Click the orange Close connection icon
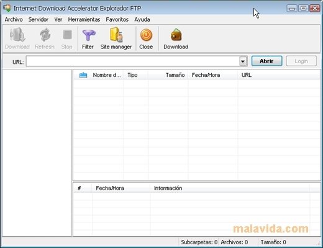Viewport: 323px width, 248px height. click(146, 35)
